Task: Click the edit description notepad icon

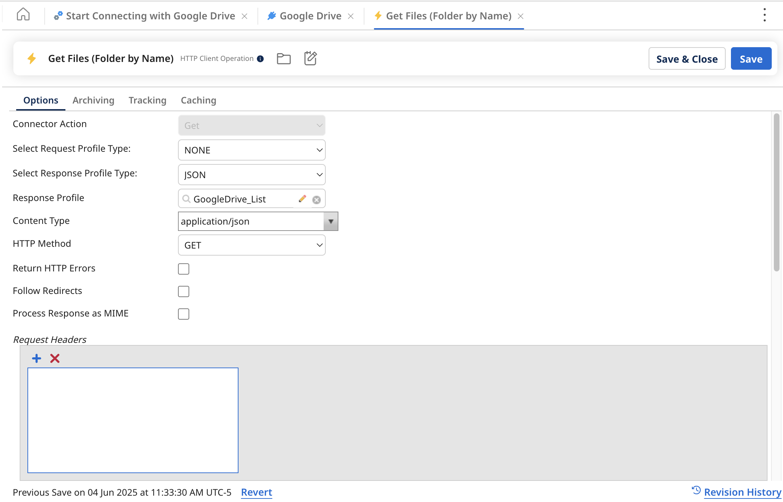Action: tap(310, 58)
